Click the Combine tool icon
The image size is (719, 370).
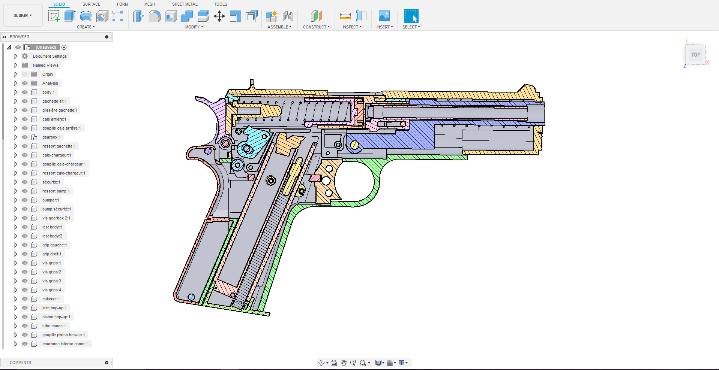(187, 16)
